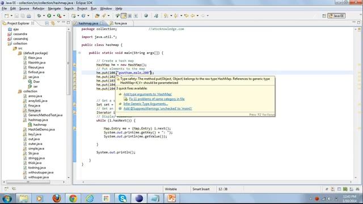Click the Print toolbar icon
363x204 pixels.
coord(29,16)
